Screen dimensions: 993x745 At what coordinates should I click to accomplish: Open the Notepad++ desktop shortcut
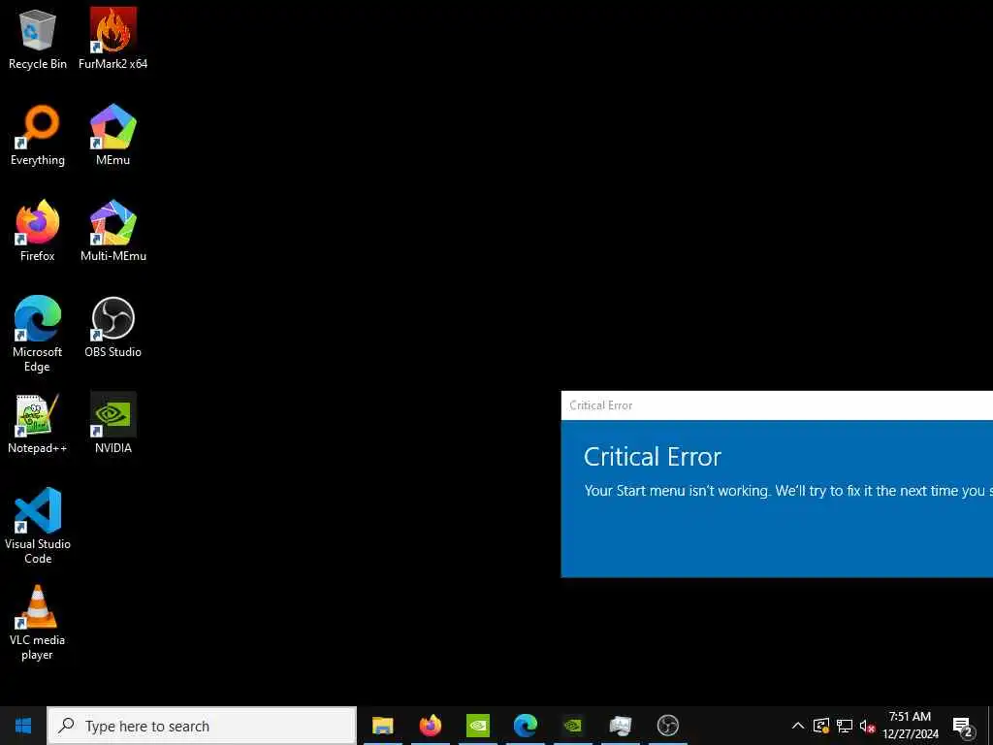click(38, 423)
